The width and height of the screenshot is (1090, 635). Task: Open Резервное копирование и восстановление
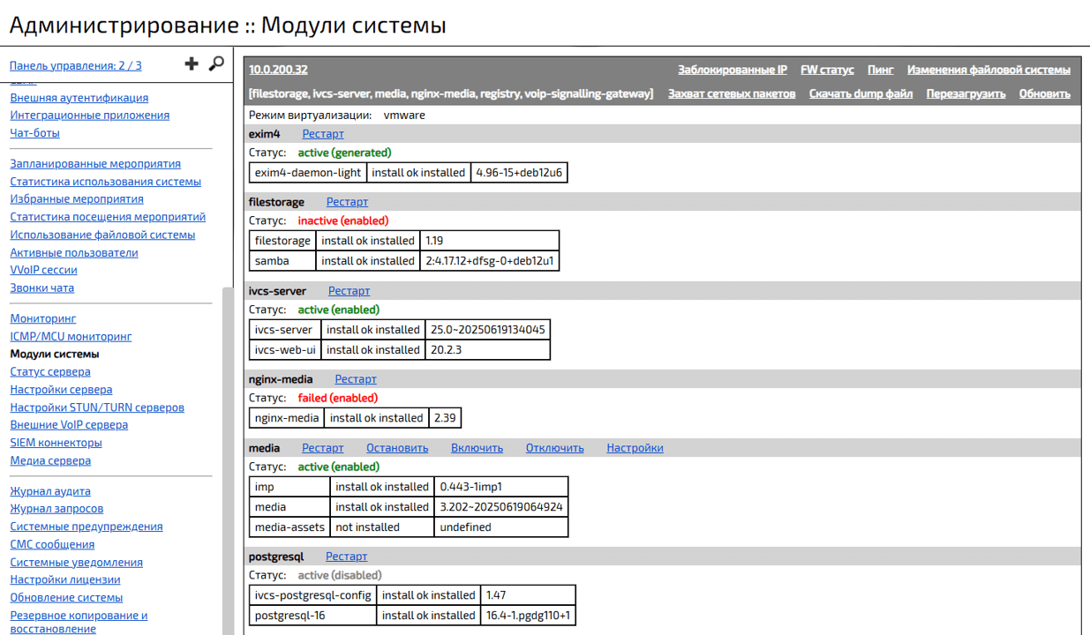pyautogui.click(x=79, y=622)
